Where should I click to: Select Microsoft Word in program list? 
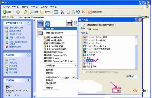[x=92, y=43]
